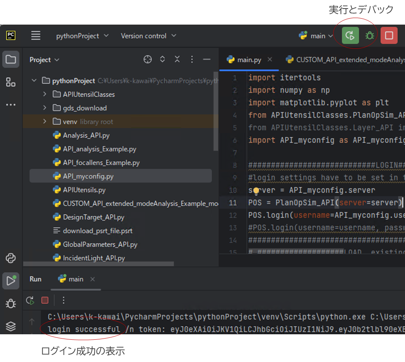Open the Version control dropdown
Image resolution: width=405 pixels, height=362 pixels.
coord(148,36)
